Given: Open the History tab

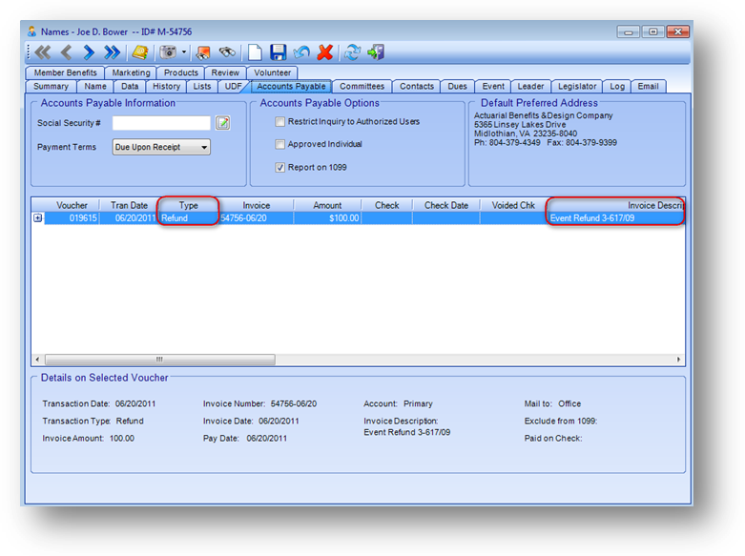Looking at the screenshot, I should coord(166,87).
